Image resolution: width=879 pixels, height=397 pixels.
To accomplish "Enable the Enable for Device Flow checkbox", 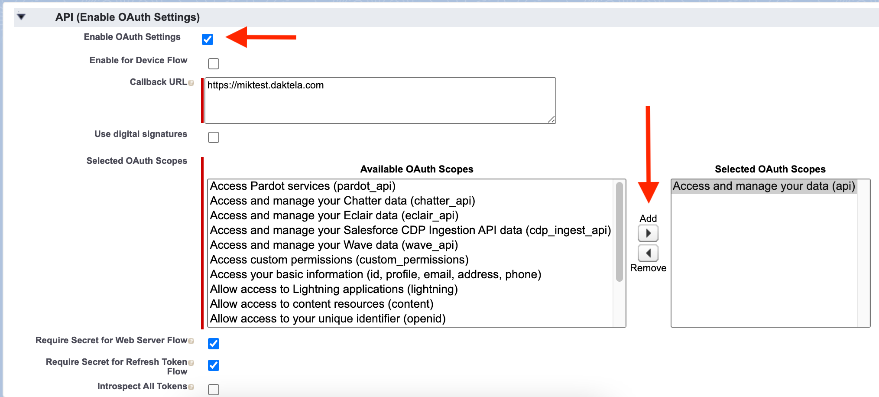I will pos(213,63).
